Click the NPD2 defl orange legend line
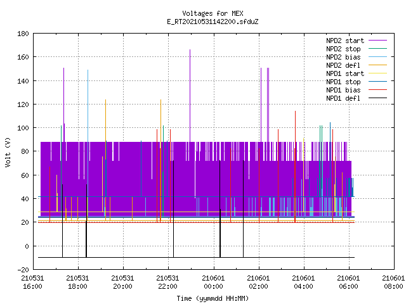406x304 pixels. pos(377,65)
